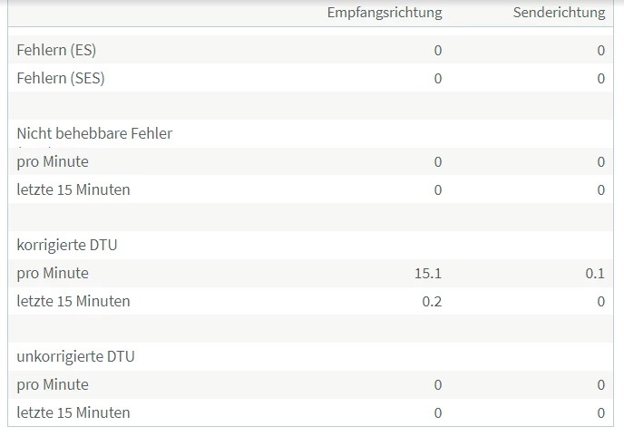
Task: Click the korrigierte DTU section heading
Action: (67, 246)
